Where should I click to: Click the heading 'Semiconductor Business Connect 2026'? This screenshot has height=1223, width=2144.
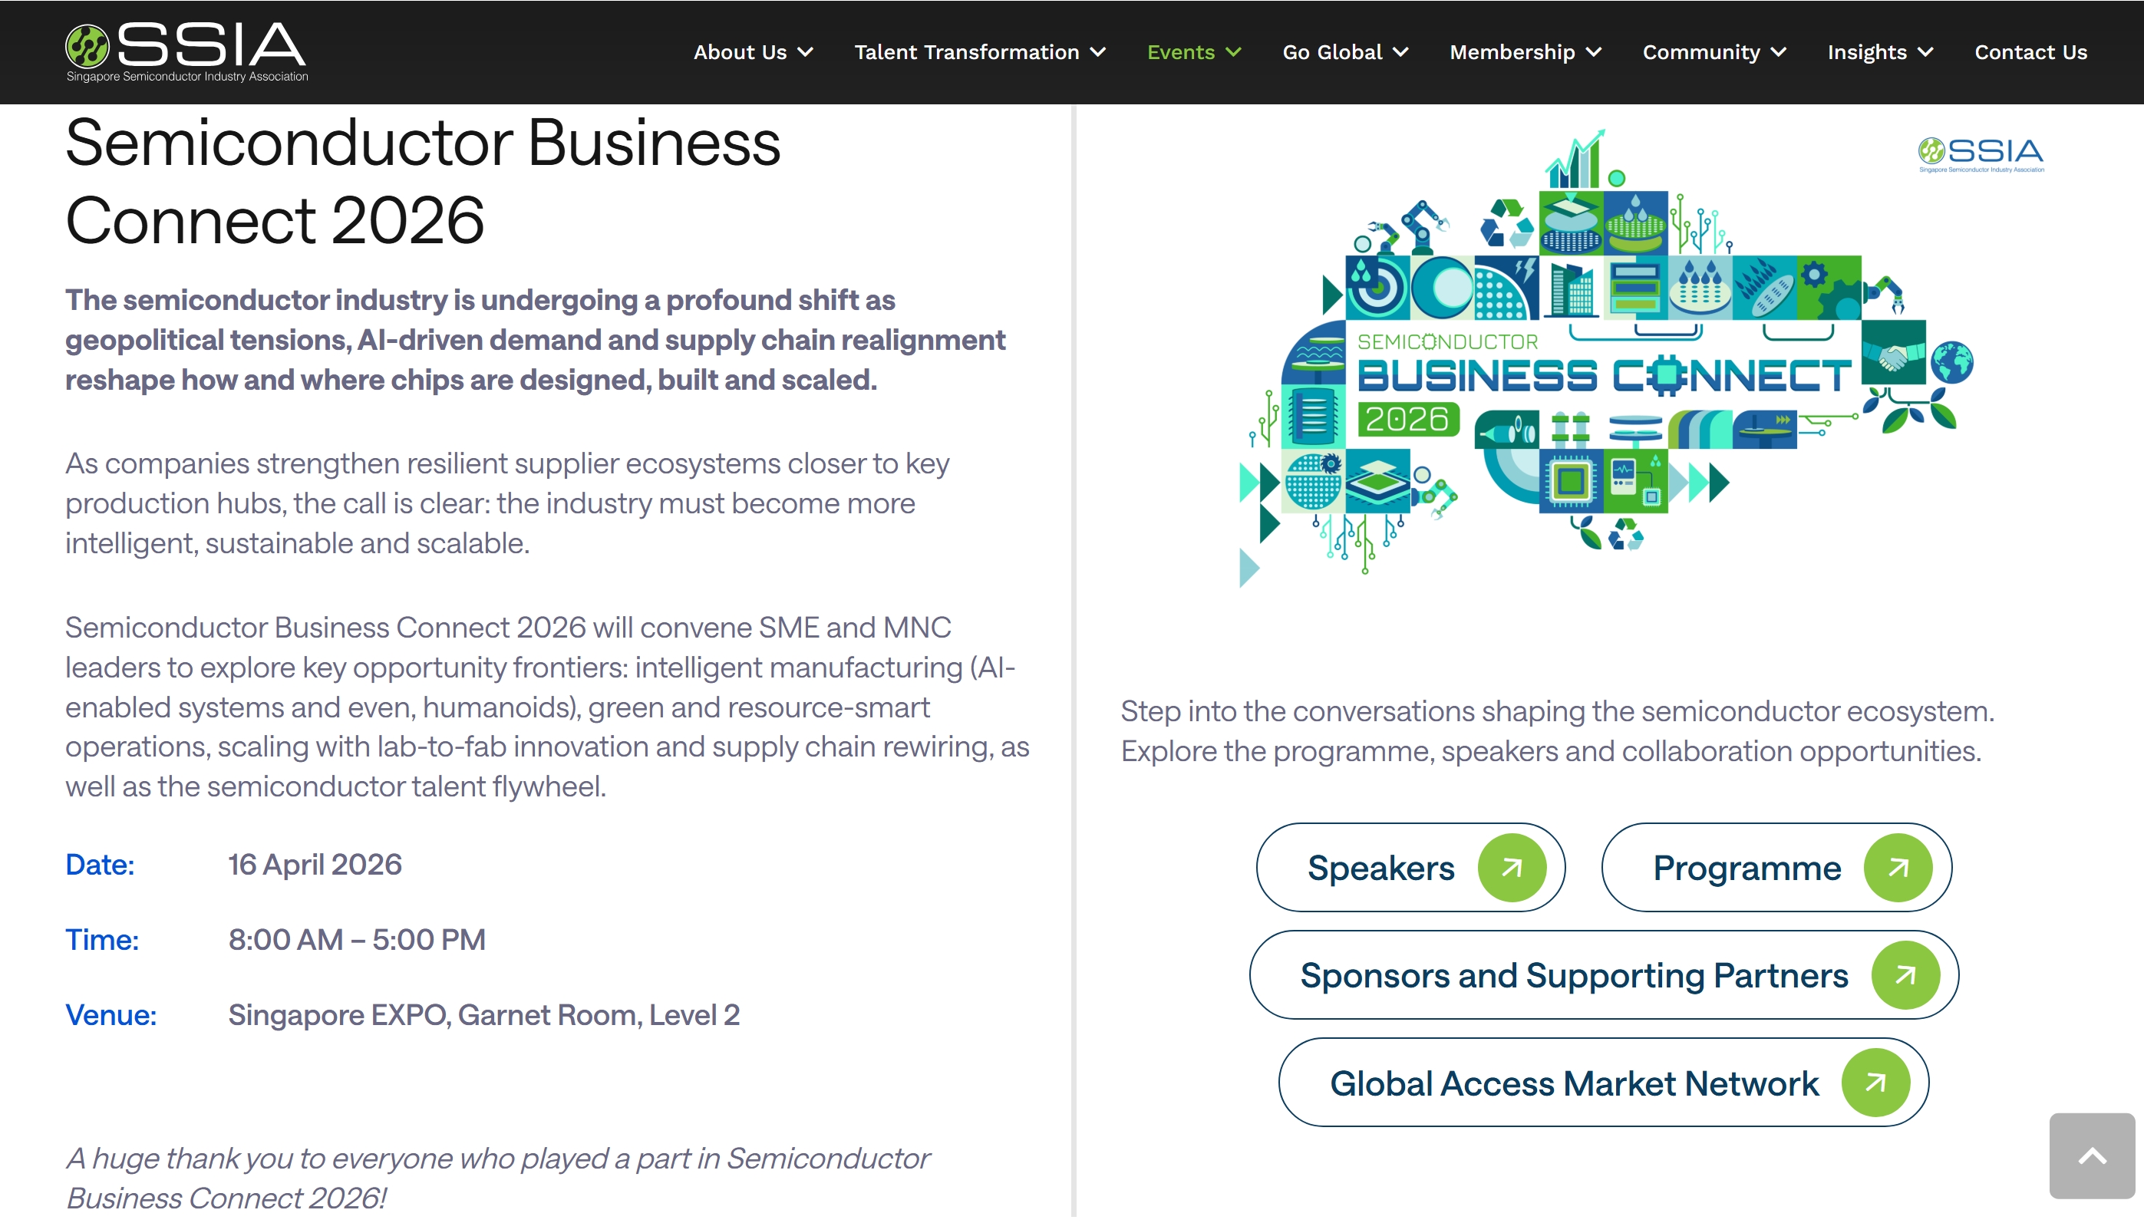[x=423, y=181]
